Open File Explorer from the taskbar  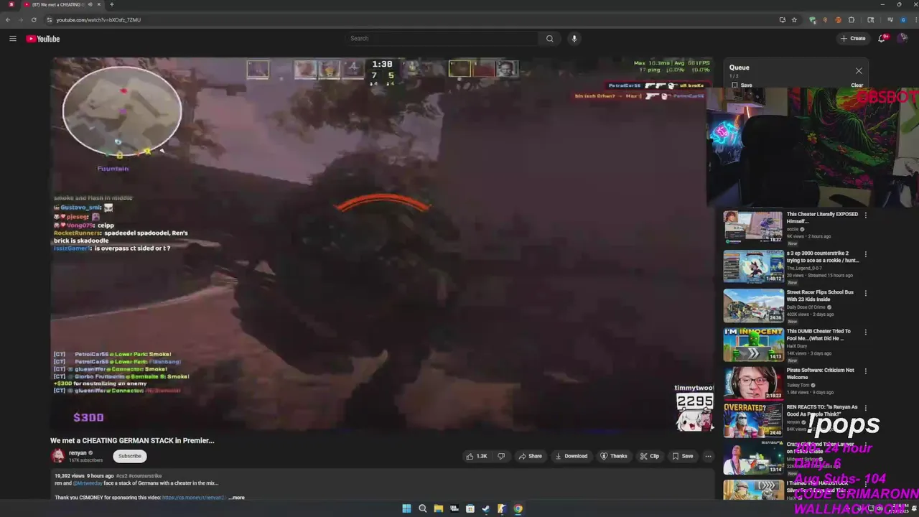[x=438, y=508]
